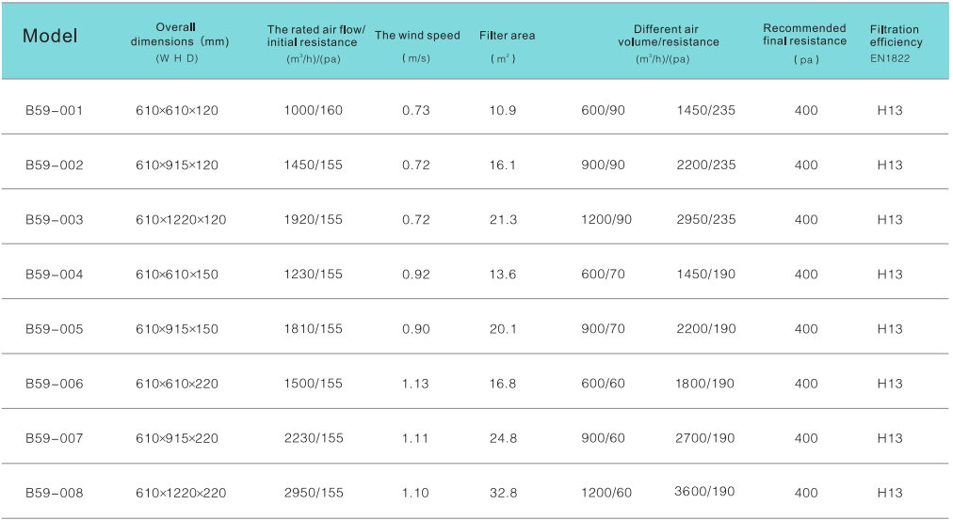Click the Recommended final resistance header
Image resolution: width=953 pixels, height=520 pixels.
[x=804, y=35]
